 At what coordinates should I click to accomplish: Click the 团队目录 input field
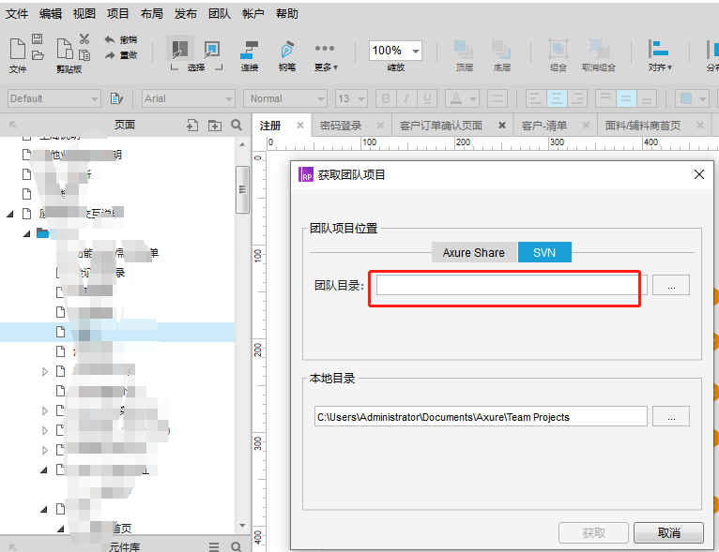tap(506, 286)
